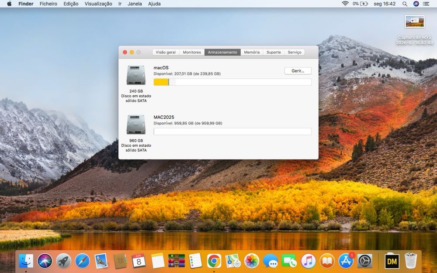Click the Gerir... button
Screen dimensions: 437x273
coord(298,71)
